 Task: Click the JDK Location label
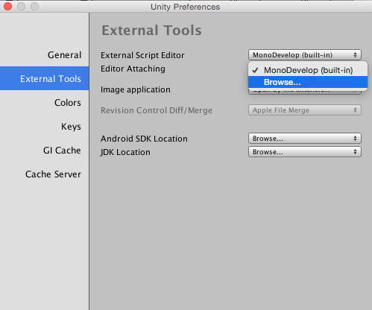coord(125,152)
